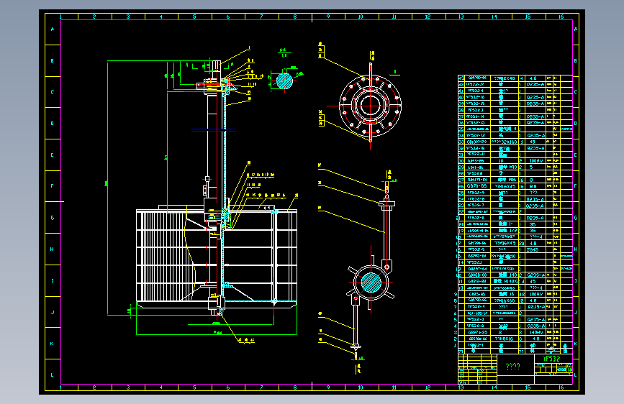The height and width of the screenshot is (404, 624).
Task: Click zone letter A on the left border
Action: [52, 29]
